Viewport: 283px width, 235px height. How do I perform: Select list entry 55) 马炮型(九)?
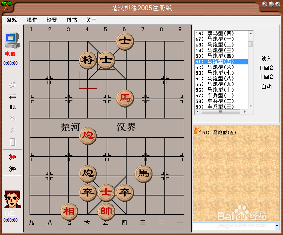pyautogui.click(x=221, y=84)
